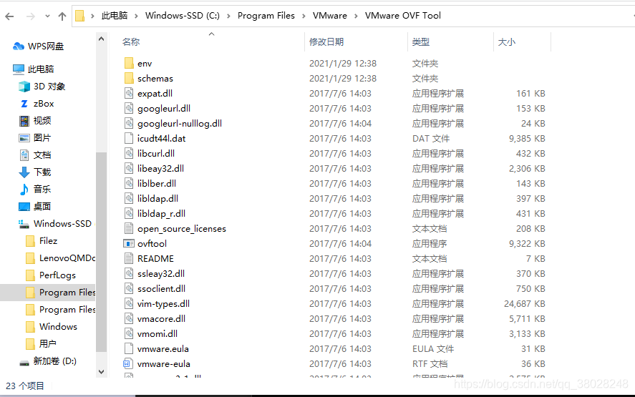Image resolution: width=635 pixels, height=397 pixels.
Task: Go back with the back arrow
Action: pos(10,16)
